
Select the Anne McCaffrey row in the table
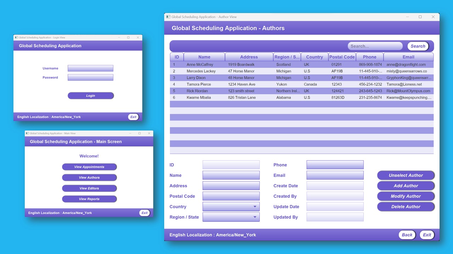pos(248,64)
